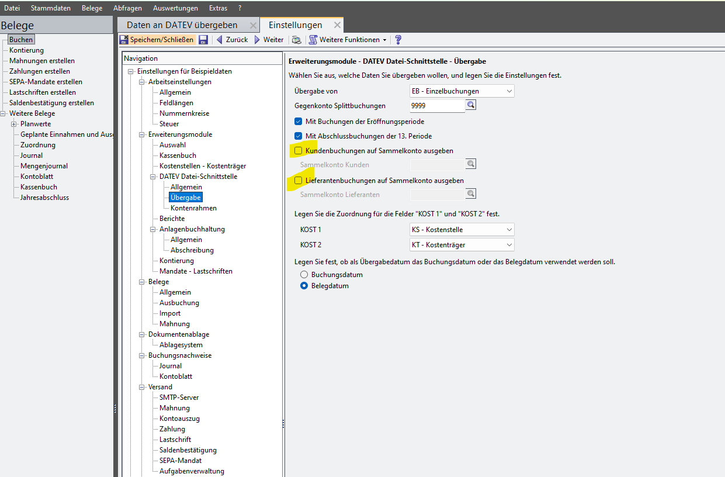Close the 'Daten an DATEV übergeben' tab
Image resolution: width=725 pixels, height=477 pixels.
click(253, 25)
